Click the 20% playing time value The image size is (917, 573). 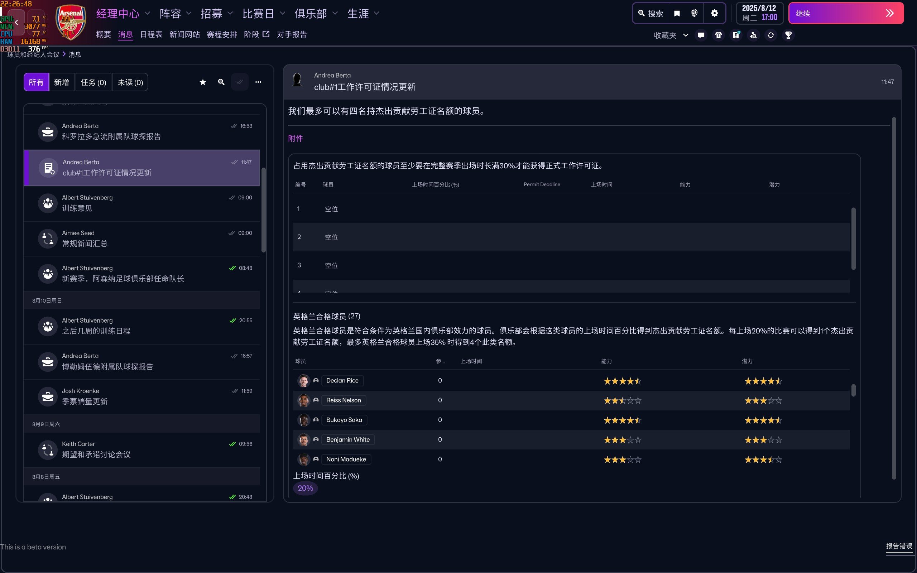point(306,488)
